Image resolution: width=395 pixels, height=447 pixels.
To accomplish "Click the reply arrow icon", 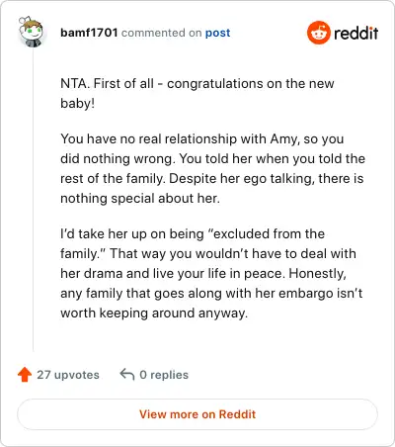I will point(127,375).
